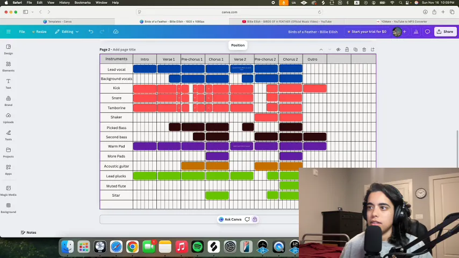The width and height of the screenshot is (459, 258).
Task: Select the purple More Pads Chorus 1 block
Action: point(217,156)
